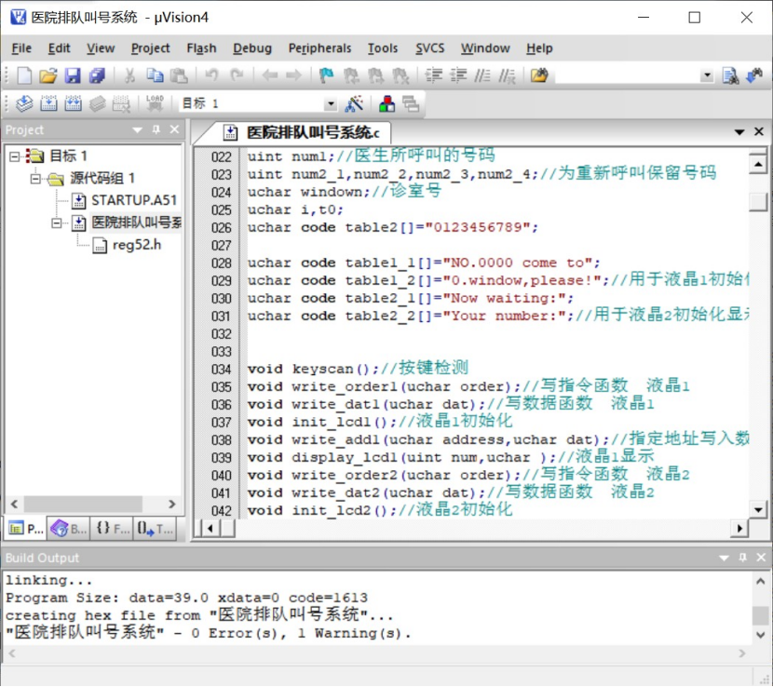This screenshot has width=773, height=687.
Task: Open the Tools menu
Action: 383,48
